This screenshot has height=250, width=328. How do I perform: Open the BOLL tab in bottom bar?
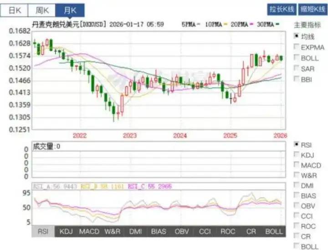(274, 231)
